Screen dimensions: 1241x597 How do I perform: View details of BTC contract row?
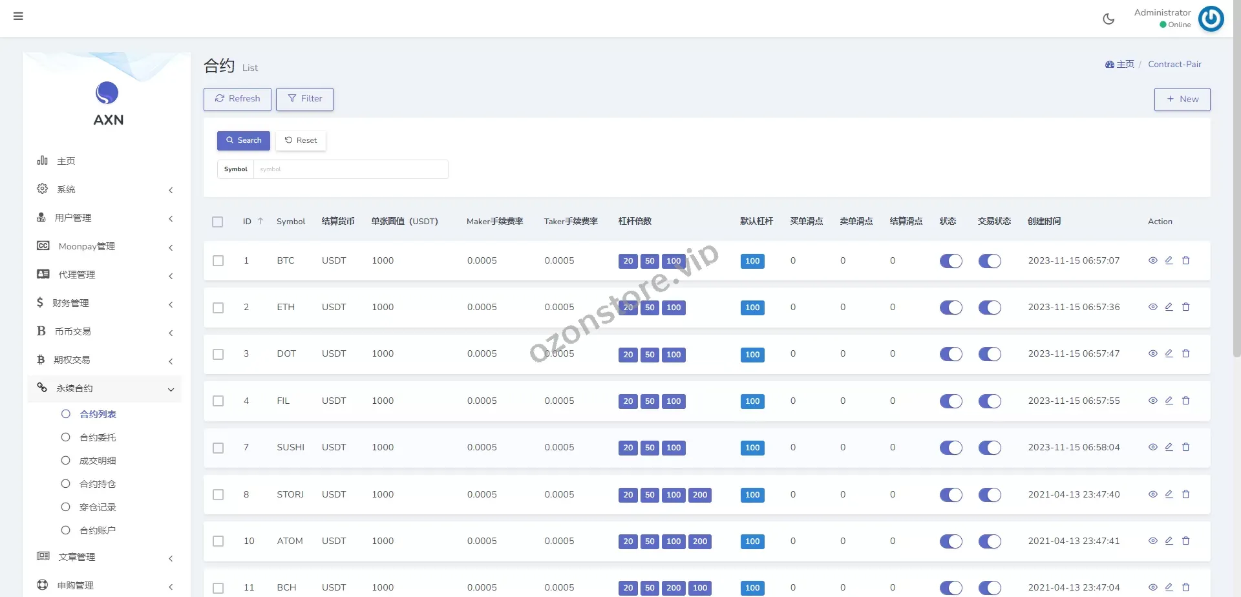pos(1152,260)
